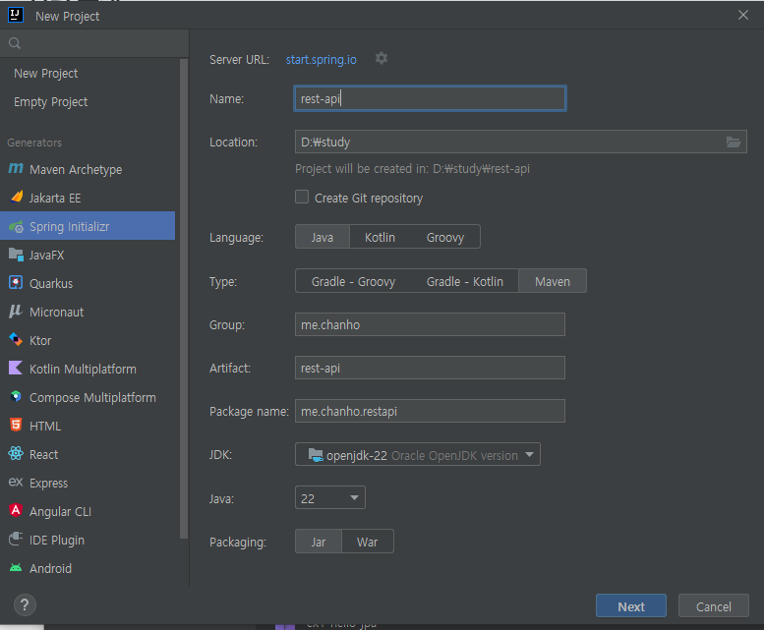
Task: Set packaging to Jar
Action: [x=319, y=542]
